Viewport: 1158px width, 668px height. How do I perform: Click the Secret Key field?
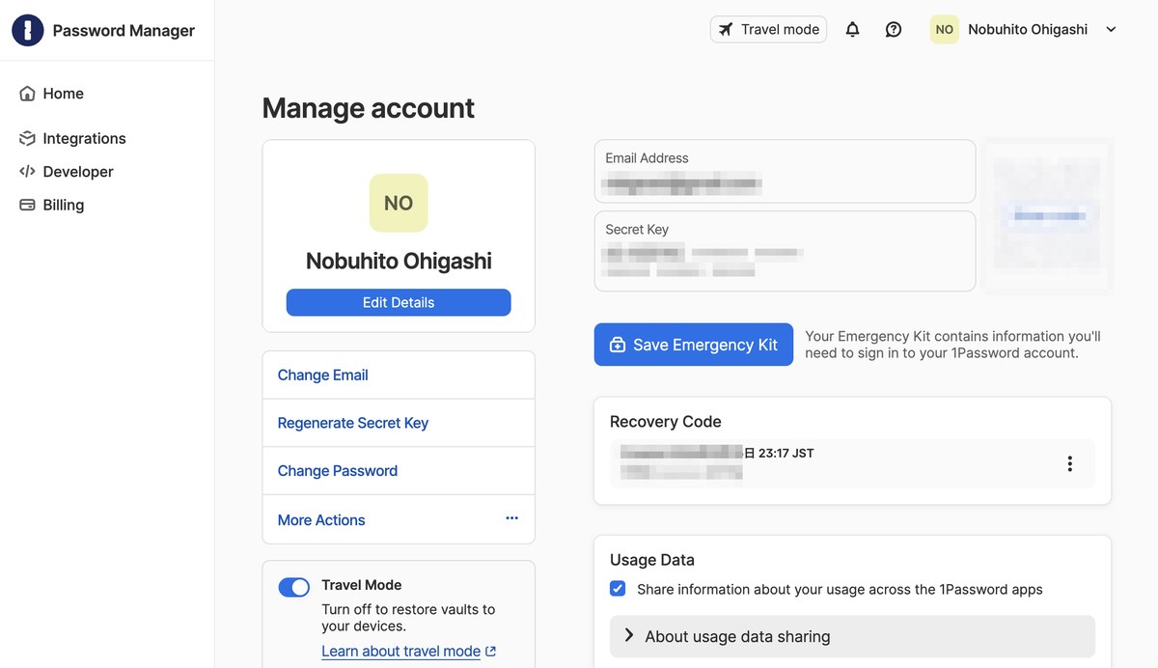785,251
